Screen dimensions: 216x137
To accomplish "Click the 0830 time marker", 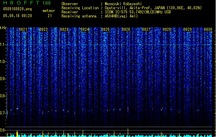I will (208, 29).
